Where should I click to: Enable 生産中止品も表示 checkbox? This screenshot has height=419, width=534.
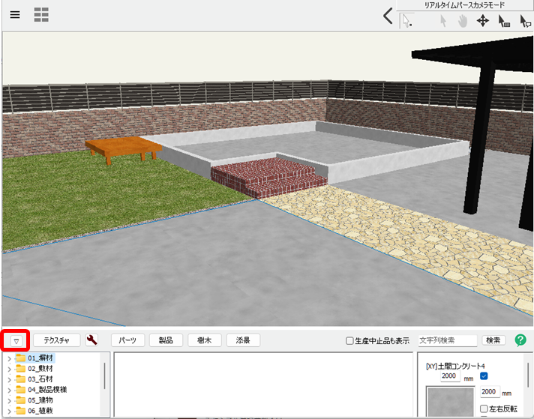(349, 341)
